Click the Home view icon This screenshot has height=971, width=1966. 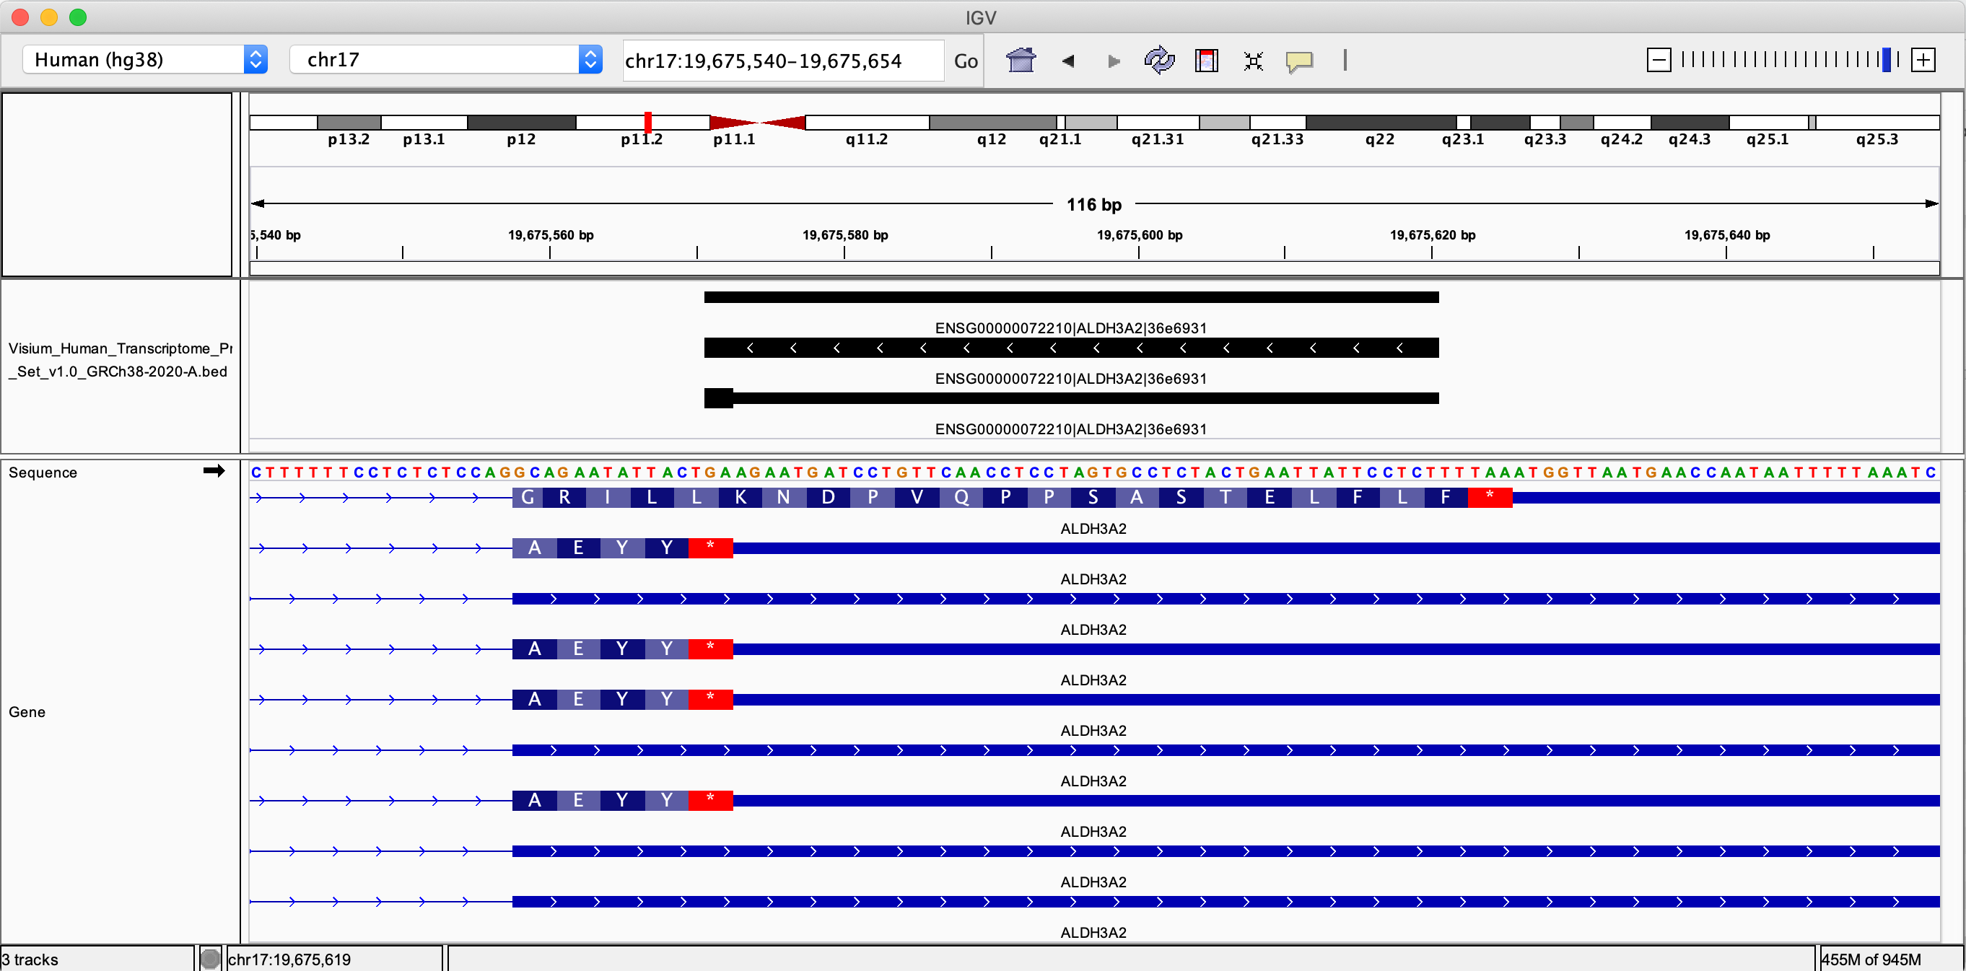1021,61
